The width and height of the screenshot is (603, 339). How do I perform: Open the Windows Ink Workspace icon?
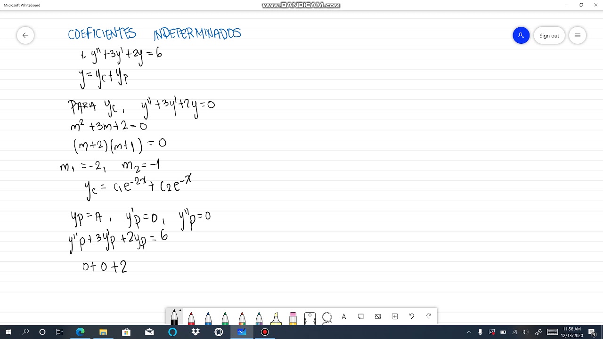click(x=538, y=332)
